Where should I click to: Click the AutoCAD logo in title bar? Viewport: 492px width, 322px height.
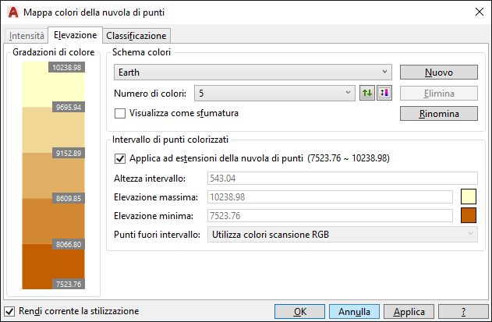click(x=13, y=12)
